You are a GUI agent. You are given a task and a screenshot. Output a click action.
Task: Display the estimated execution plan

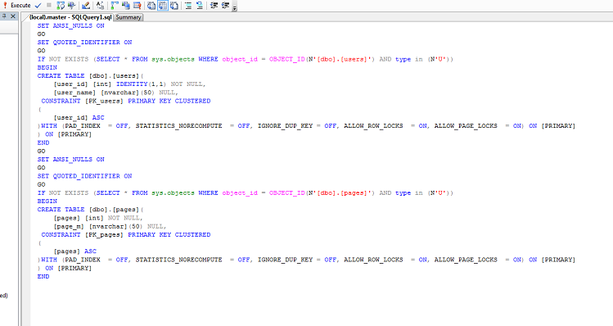[61, 6]
